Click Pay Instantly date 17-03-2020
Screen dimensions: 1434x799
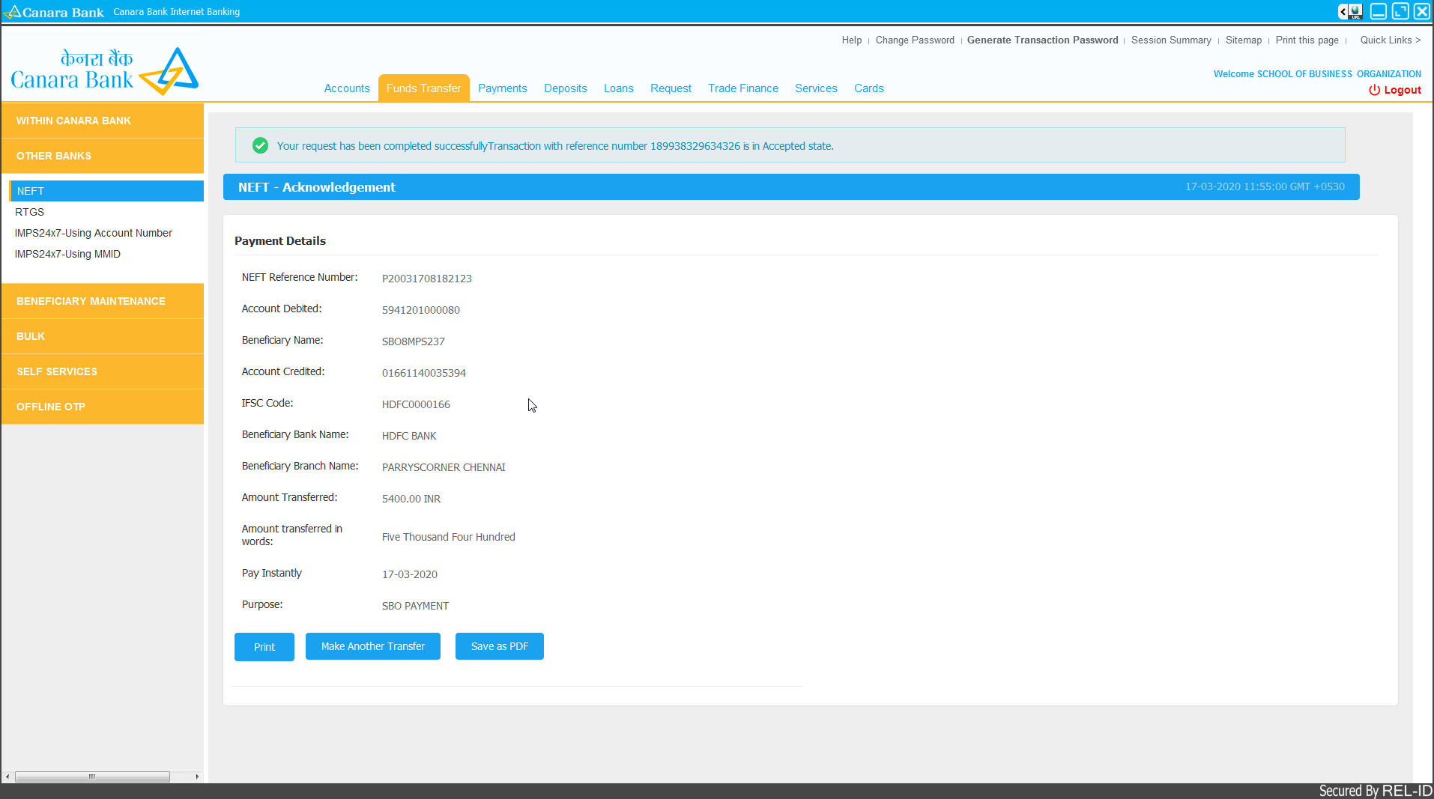click(410, 574)
